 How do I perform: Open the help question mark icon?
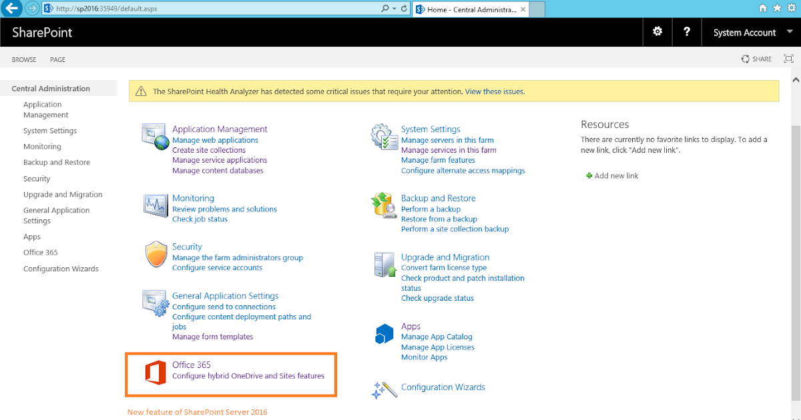tap(687, 31)
